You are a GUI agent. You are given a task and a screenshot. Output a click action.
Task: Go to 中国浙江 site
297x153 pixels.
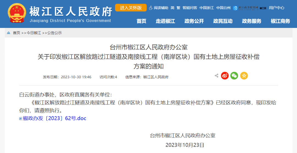207,8
